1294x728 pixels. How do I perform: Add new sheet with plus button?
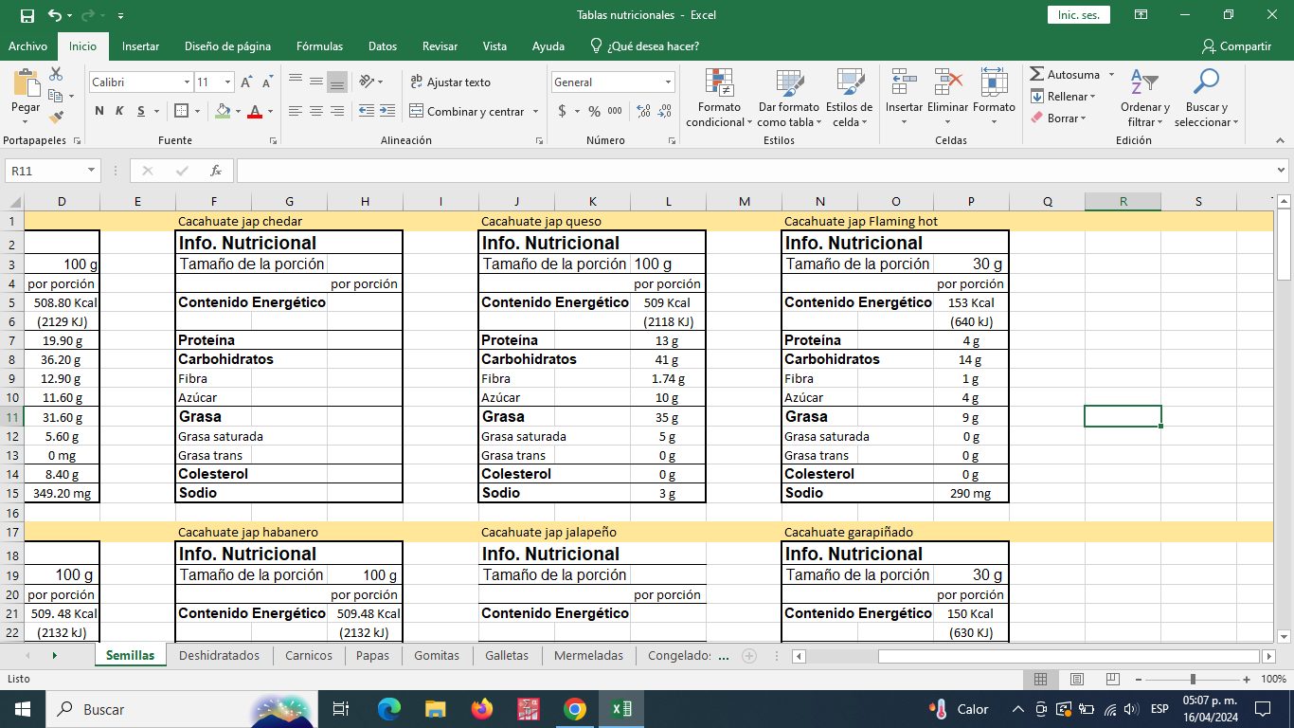[749, 655]
